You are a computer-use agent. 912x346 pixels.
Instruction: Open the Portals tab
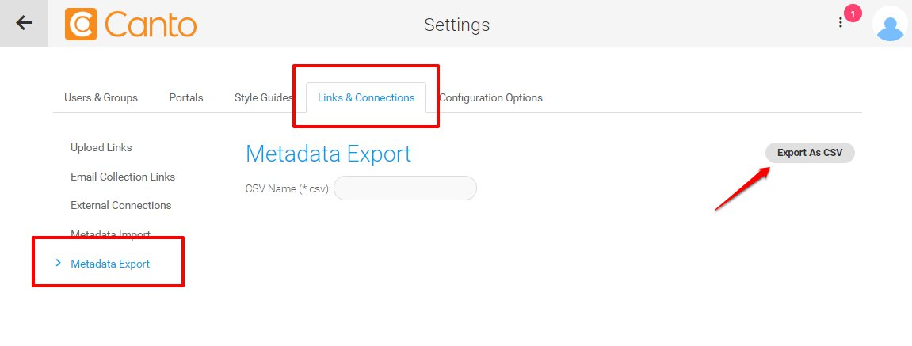pyautogui.click(x=186, y=97)
